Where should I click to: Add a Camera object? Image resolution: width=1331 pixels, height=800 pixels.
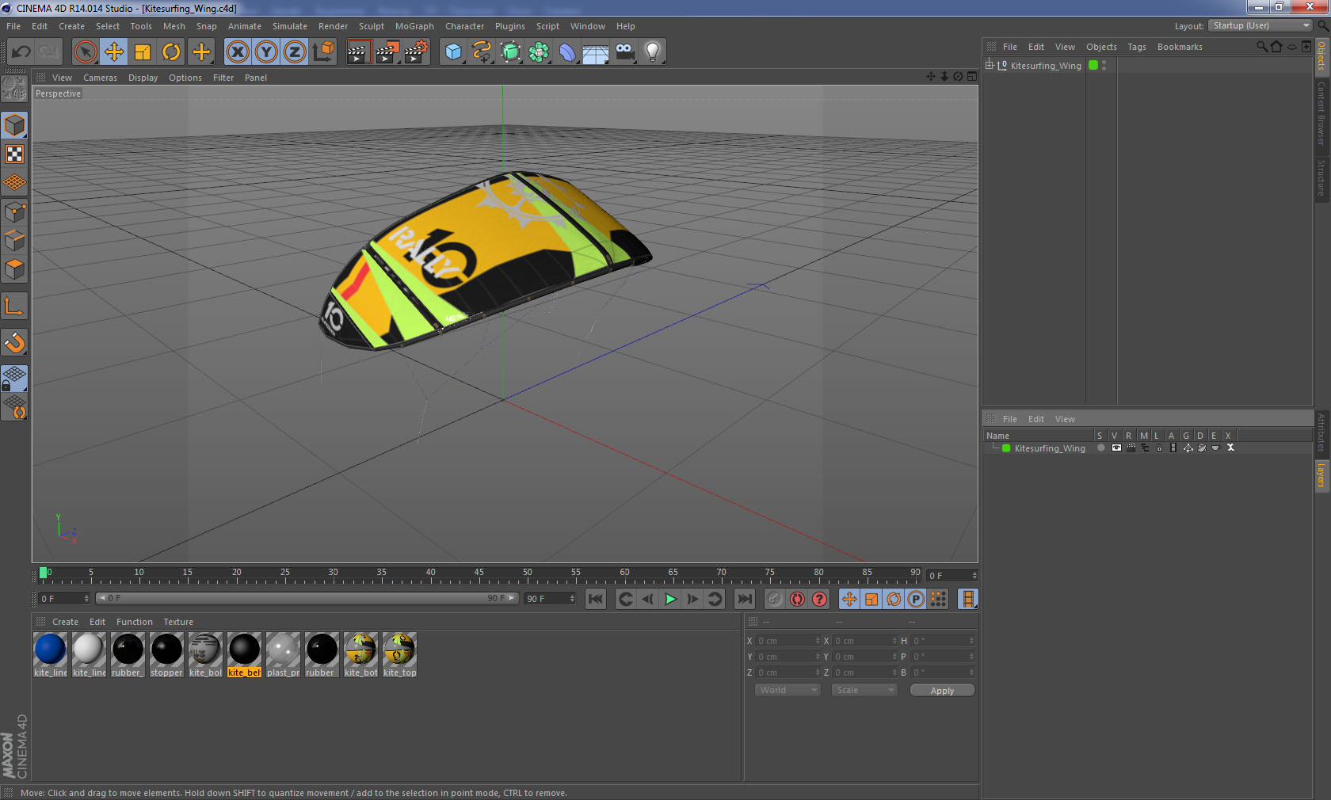(624, 52)
